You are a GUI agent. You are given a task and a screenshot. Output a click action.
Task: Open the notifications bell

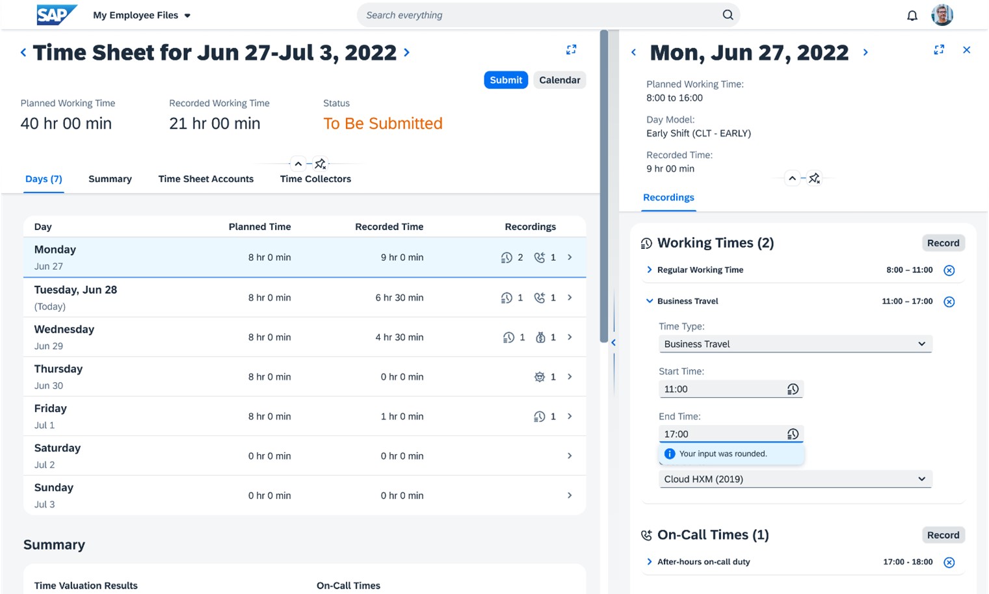click(912, 16)
